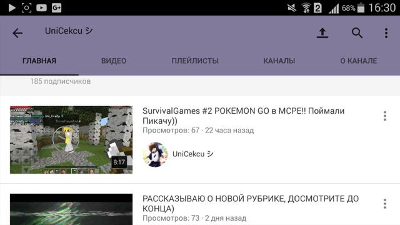Play the dark green glitch video thumbnail
Screen dimensions: 400x225
coord(71,209)
